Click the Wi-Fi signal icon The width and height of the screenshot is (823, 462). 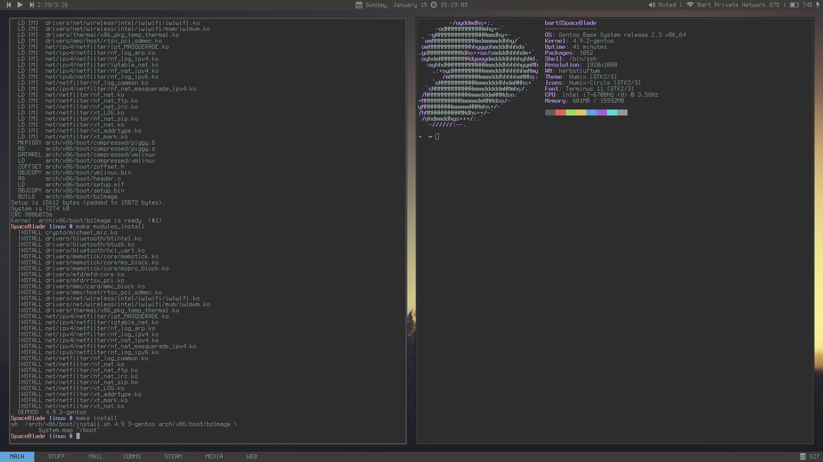point(690,5)
